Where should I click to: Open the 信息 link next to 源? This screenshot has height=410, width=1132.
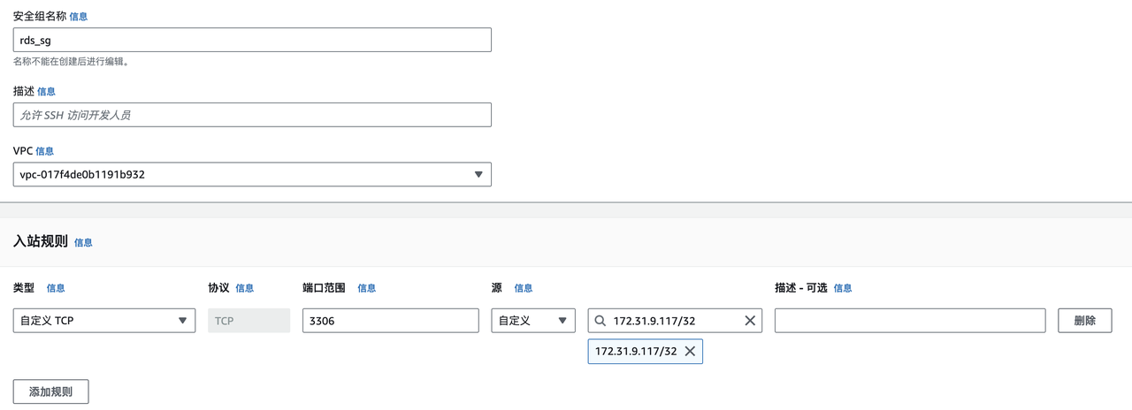(524, 288)
